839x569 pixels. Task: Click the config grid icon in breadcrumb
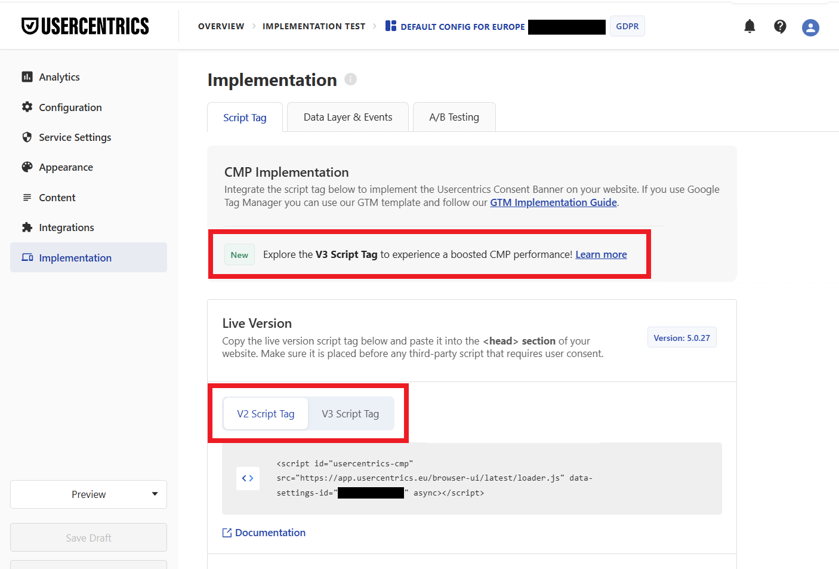coord(391,26)
